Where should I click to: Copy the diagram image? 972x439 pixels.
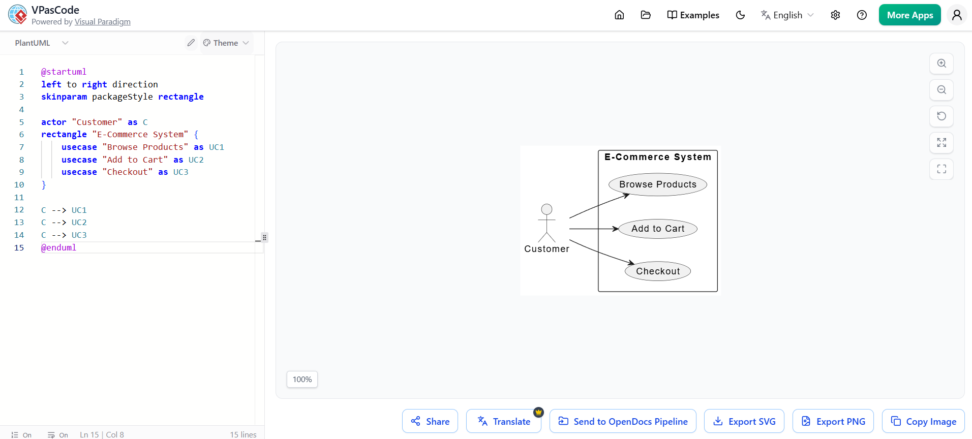click(923, 421)
